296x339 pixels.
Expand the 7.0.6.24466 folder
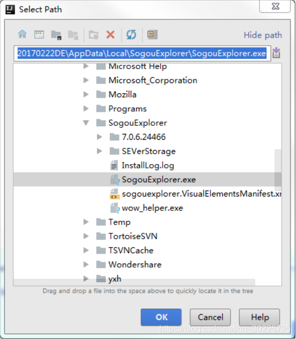tap(100, 137)
